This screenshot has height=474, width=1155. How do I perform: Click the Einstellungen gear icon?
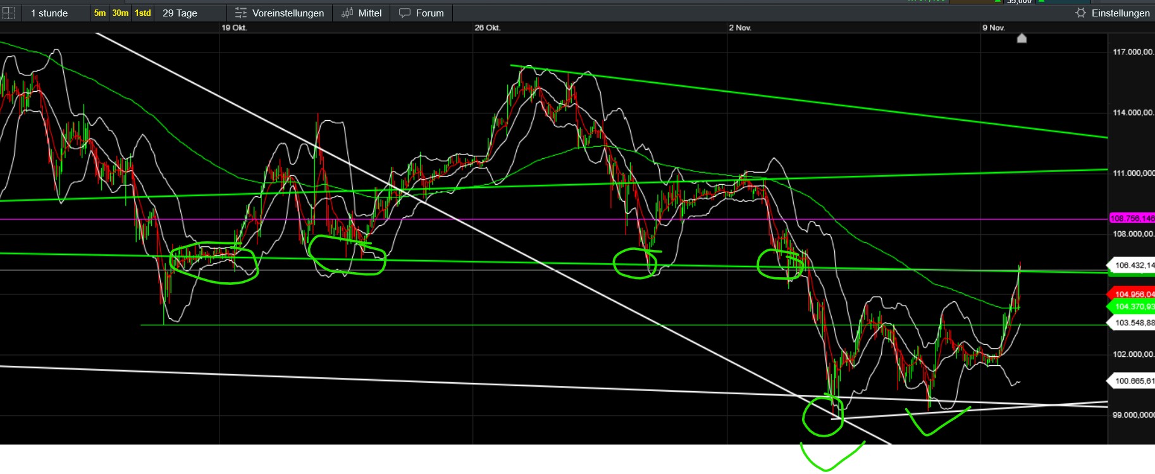[x=1080, y=13]
